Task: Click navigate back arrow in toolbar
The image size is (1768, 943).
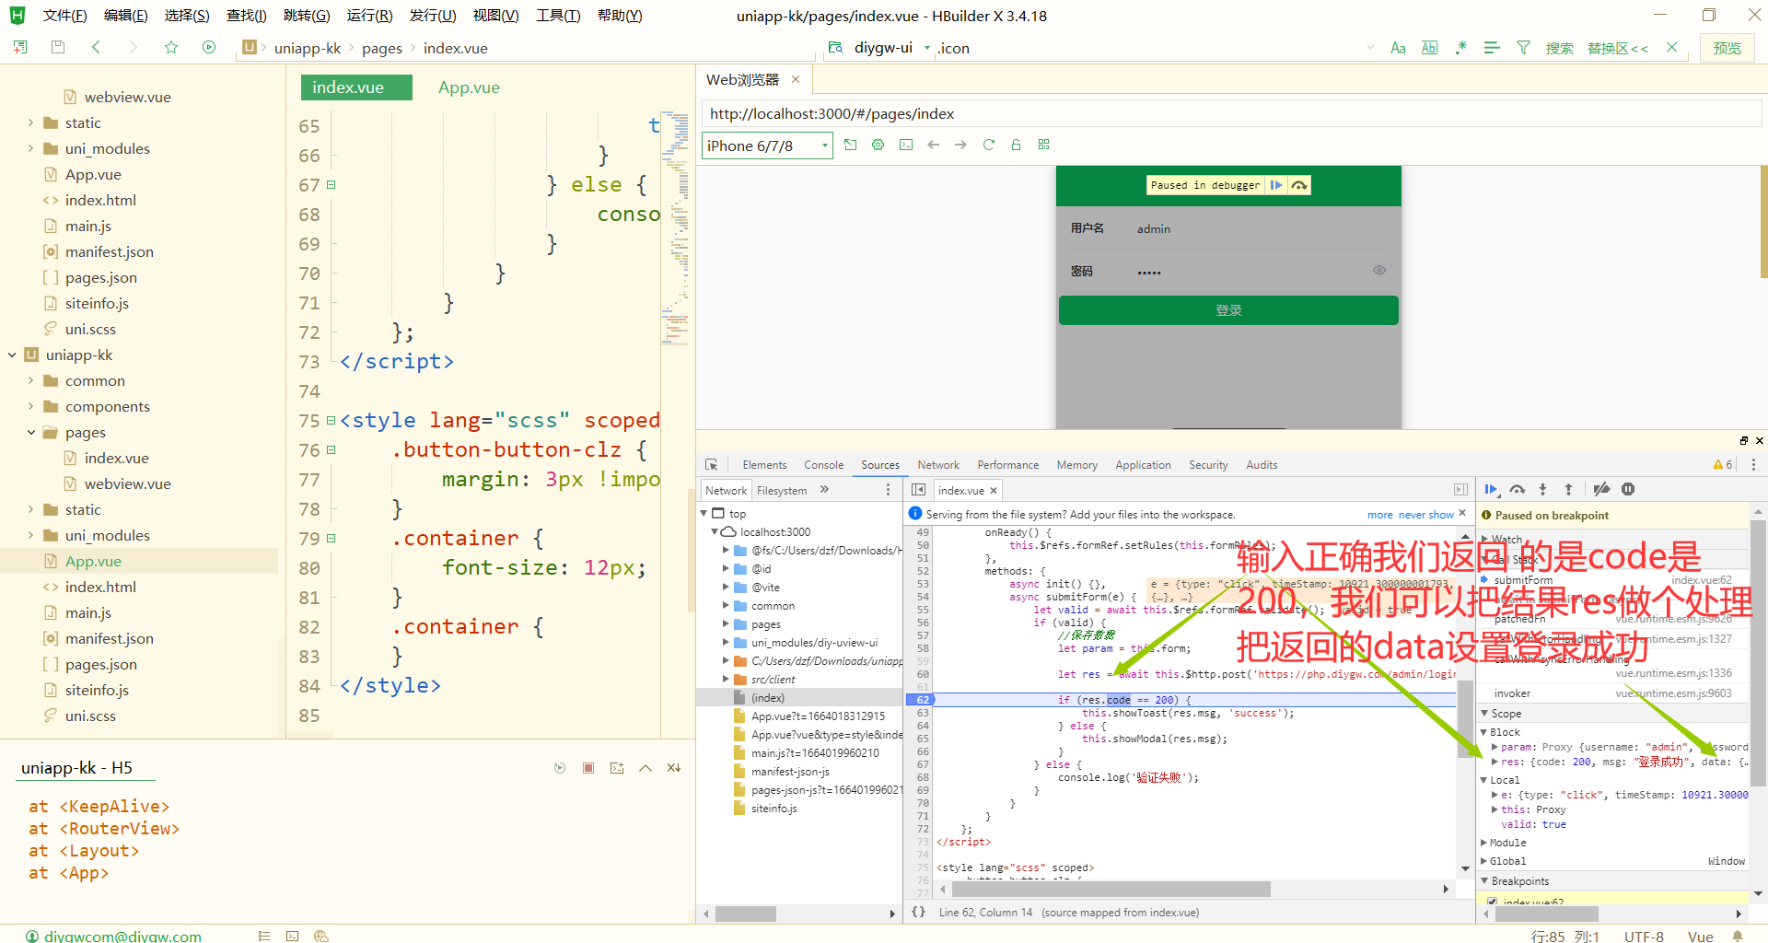Action: click(x=96, y=47)
